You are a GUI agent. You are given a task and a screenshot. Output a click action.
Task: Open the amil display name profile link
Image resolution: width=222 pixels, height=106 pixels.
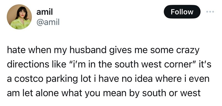click(44, 12)
